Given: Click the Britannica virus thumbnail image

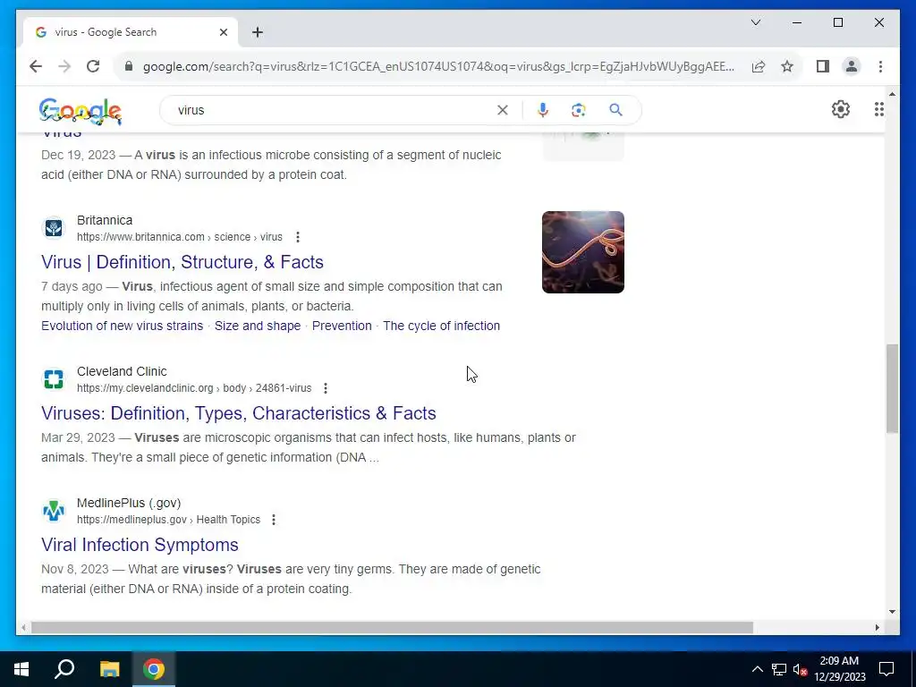Looking at the screenshot, I should 583,251.
